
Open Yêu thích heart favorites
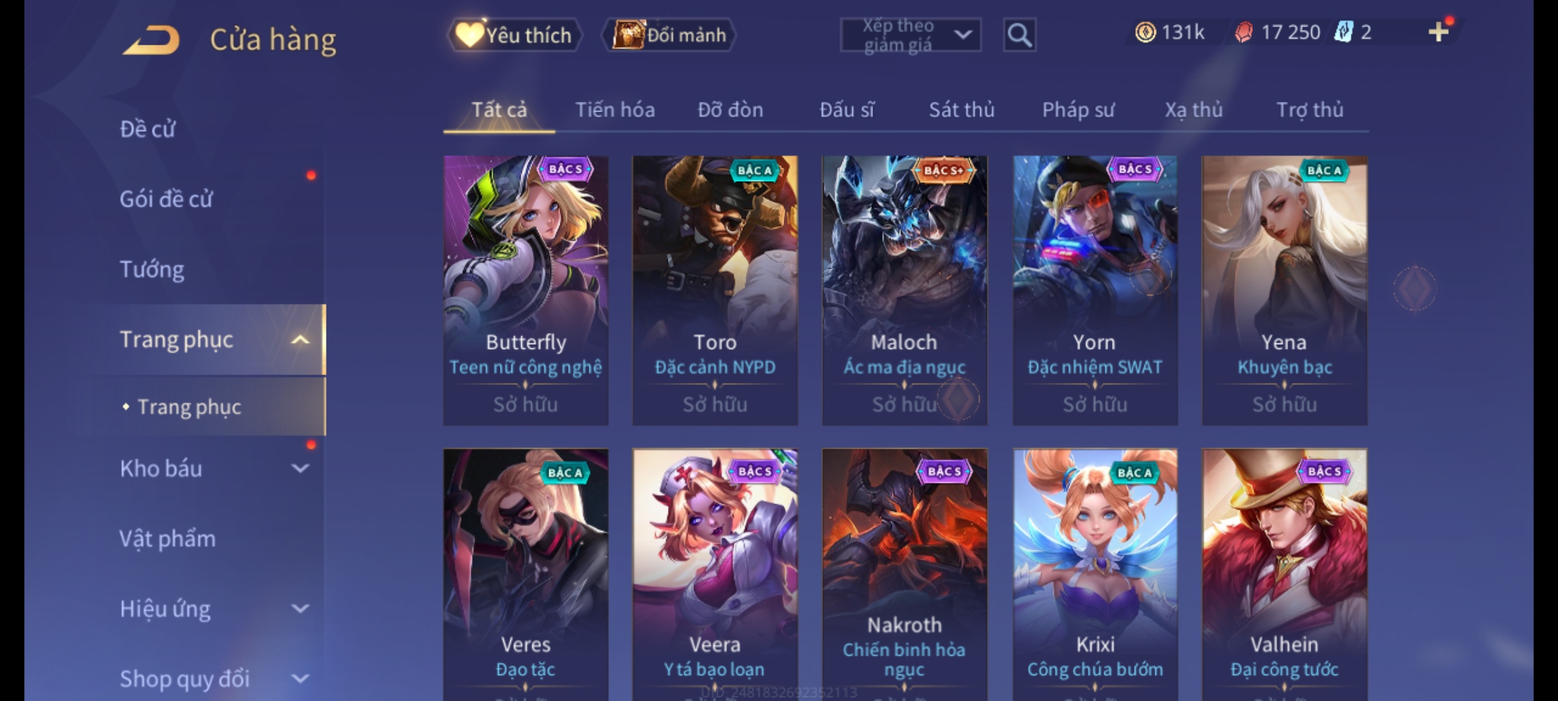tap(514, 35)
